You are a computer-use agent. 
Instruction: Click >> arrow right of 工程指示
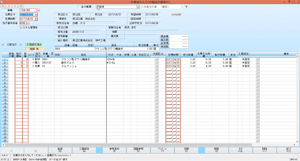click(x=21, y=45)
